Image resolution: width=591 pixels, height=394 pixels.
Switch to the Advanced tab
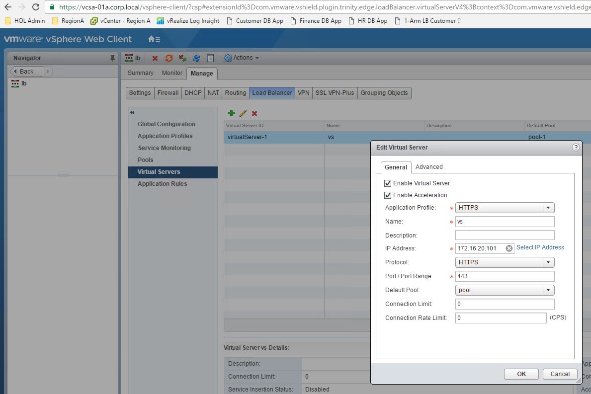pyautogui.click(x=428, y=167)
